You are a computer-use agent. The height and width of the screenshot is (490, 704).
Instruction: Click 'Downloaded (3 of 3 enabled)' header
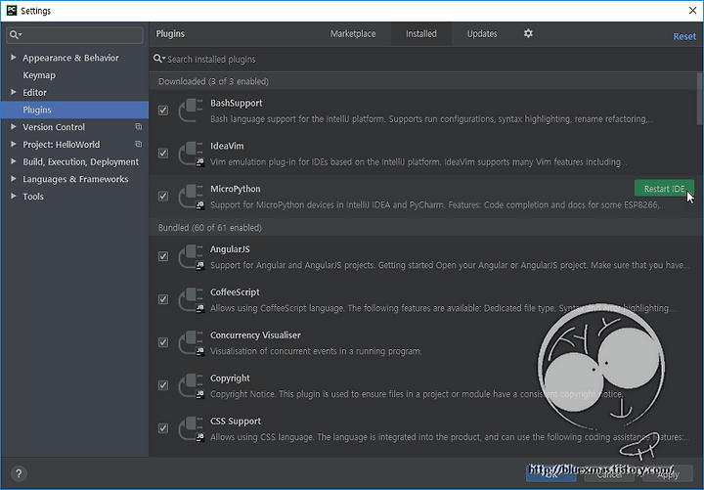pyautogui.click(x=213, y=81)
